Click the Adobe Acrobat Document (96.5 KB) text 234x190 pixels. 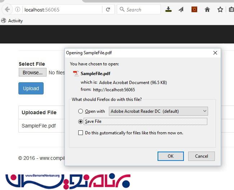133,83
